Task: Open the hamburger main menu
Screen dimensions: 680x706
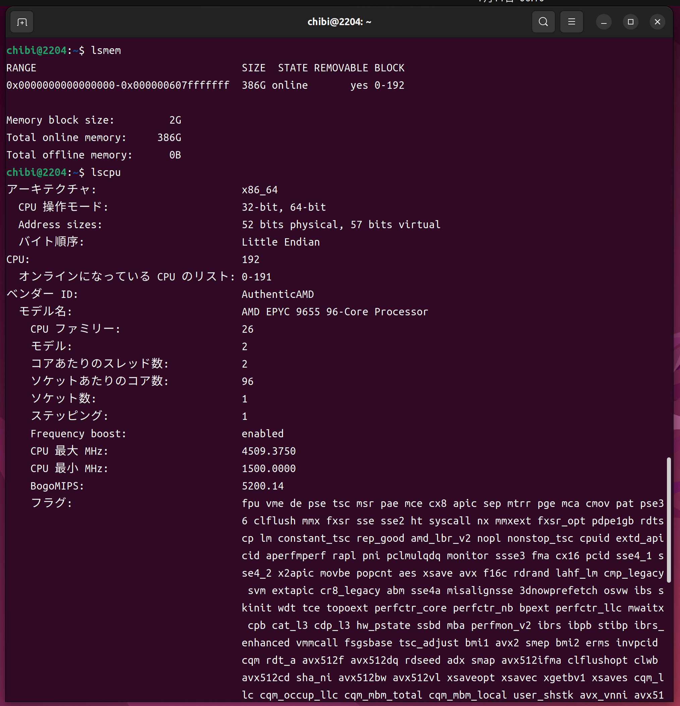Action: (571, 22)
